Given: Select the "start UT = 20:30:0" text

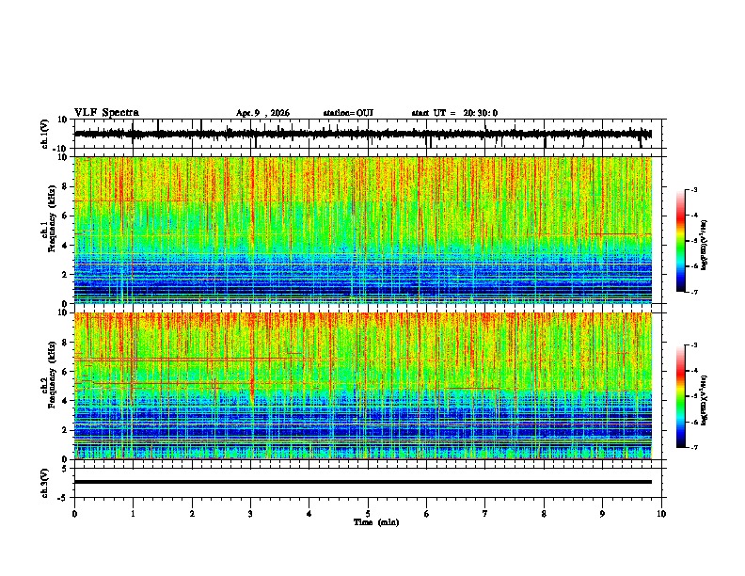Looking at the screenshot, I should [454, 113].
